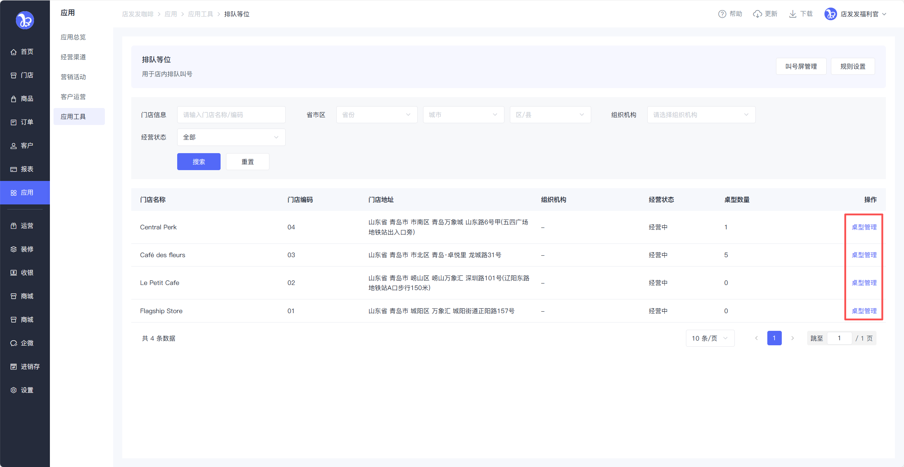
Task: Click the chat bubble icon beside 企微
Action: [13, 343]
